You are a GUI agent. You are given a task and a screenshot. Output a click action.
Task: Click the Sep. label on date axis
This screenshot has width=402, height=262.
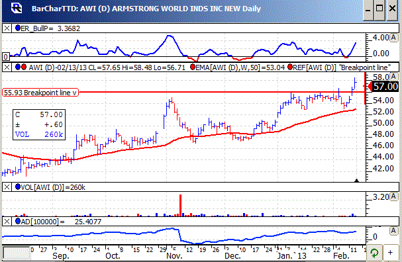click(61, 256)
